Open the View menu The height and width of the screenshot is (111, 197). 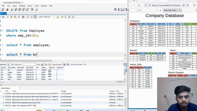[9, 6]
